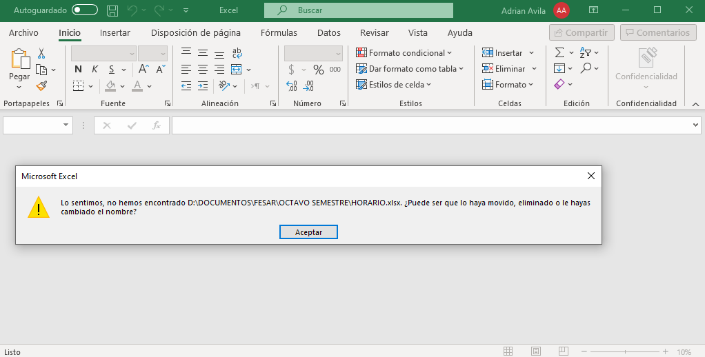Open the fill color dropdown arrow
This screenshot has height=357, width=705.
coord(122,86)
